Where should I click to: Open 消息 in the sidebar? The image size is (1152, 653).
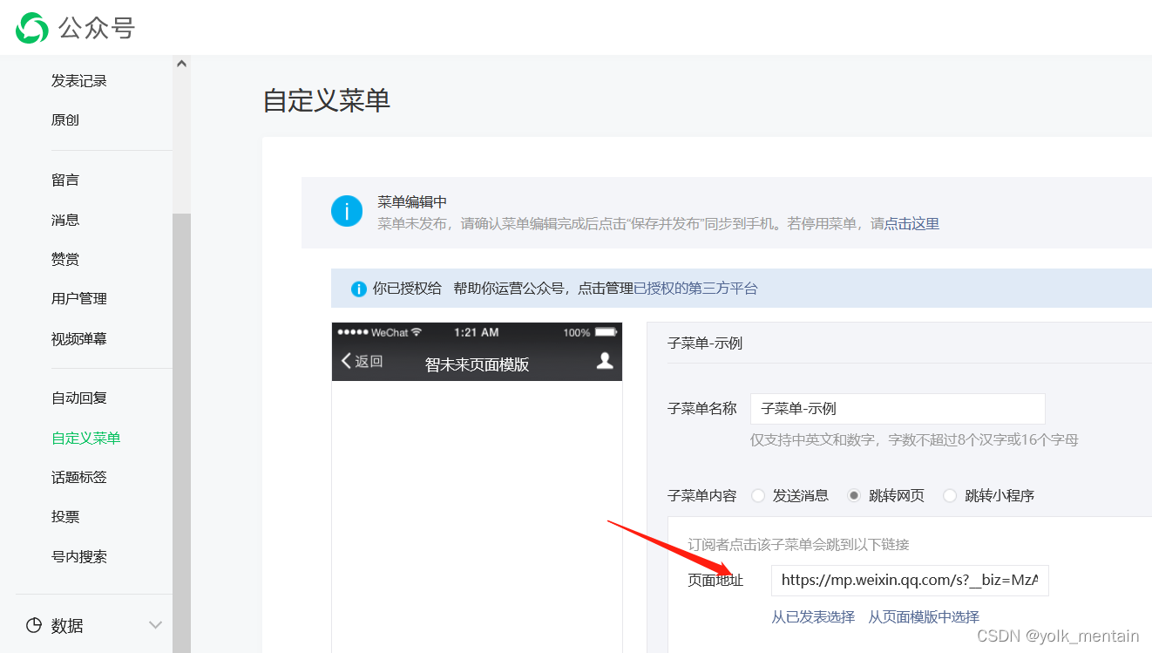(65, 220)
